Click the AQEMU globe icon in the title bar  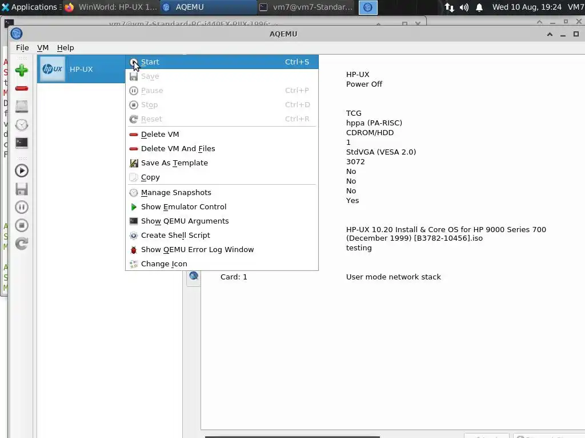17,34
